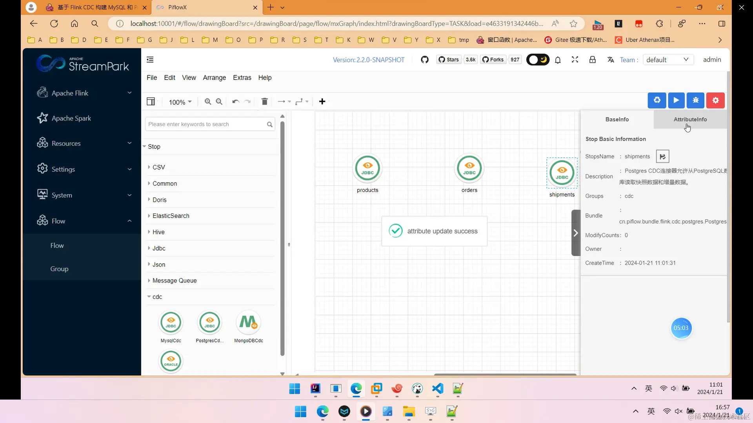Click the blue run flow play button
The height and width of the screenshot is (423, 753).
pyautogui.click(x=676, y=100)
